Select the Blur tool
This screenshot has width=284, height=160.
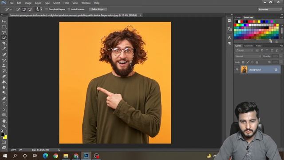point(4,87)
